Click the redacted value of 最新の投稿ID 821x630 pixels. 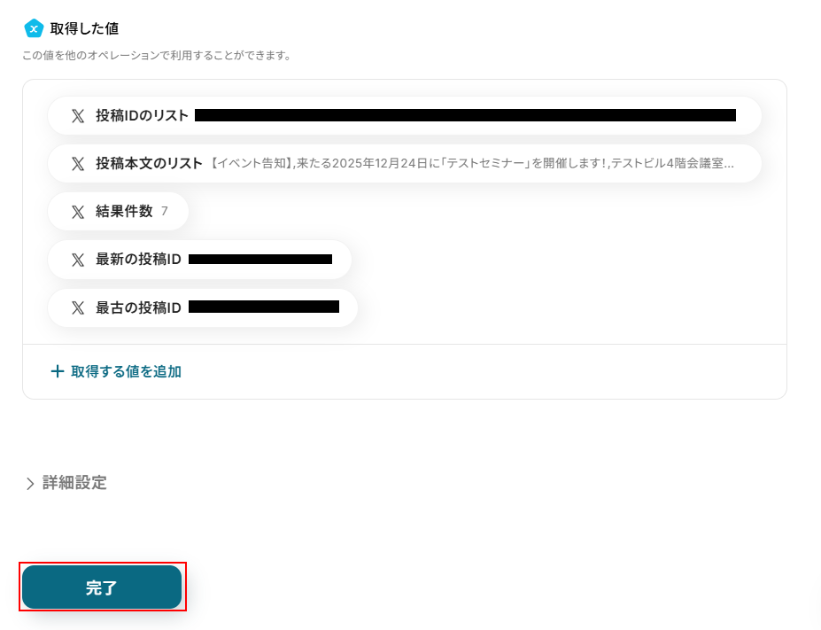[260, 260]
